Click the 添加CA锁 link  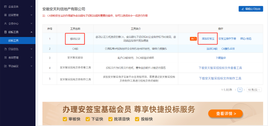pyautogui.click(x=212, y=49)
